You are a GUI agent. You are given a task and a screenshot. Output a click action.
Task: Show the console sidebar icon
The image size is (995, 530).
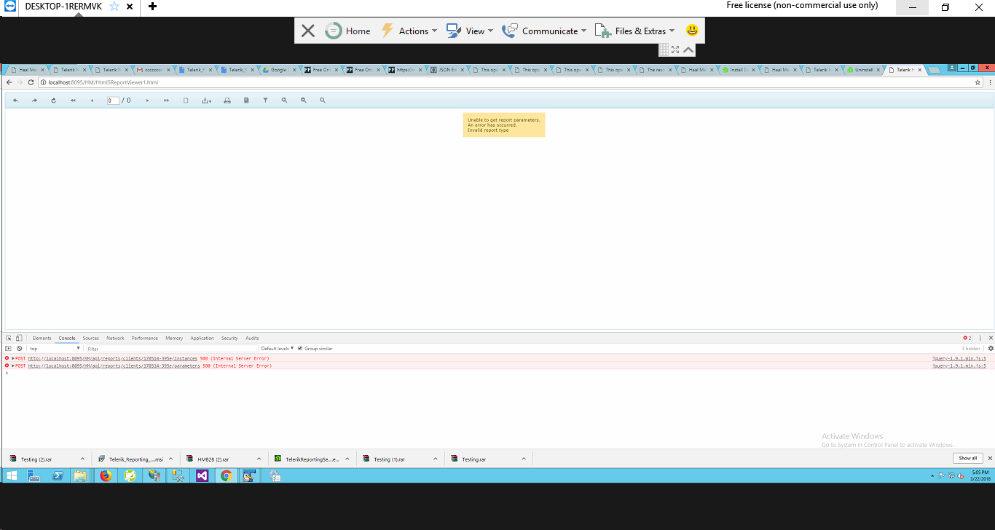[x=9, y=349]
